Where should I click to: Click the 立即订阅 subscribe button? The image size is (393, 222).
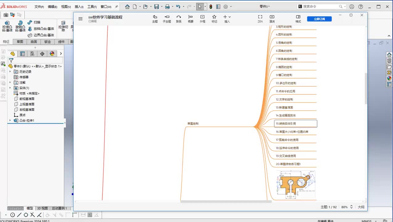point(319,19)
